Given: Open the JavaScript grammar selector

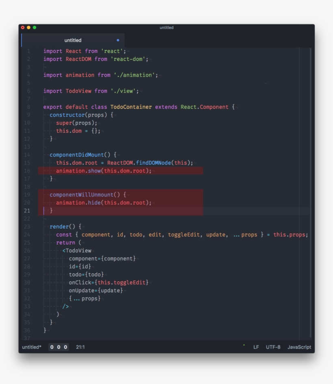Looking at the screenshot, I should click(x=299, y=347).
